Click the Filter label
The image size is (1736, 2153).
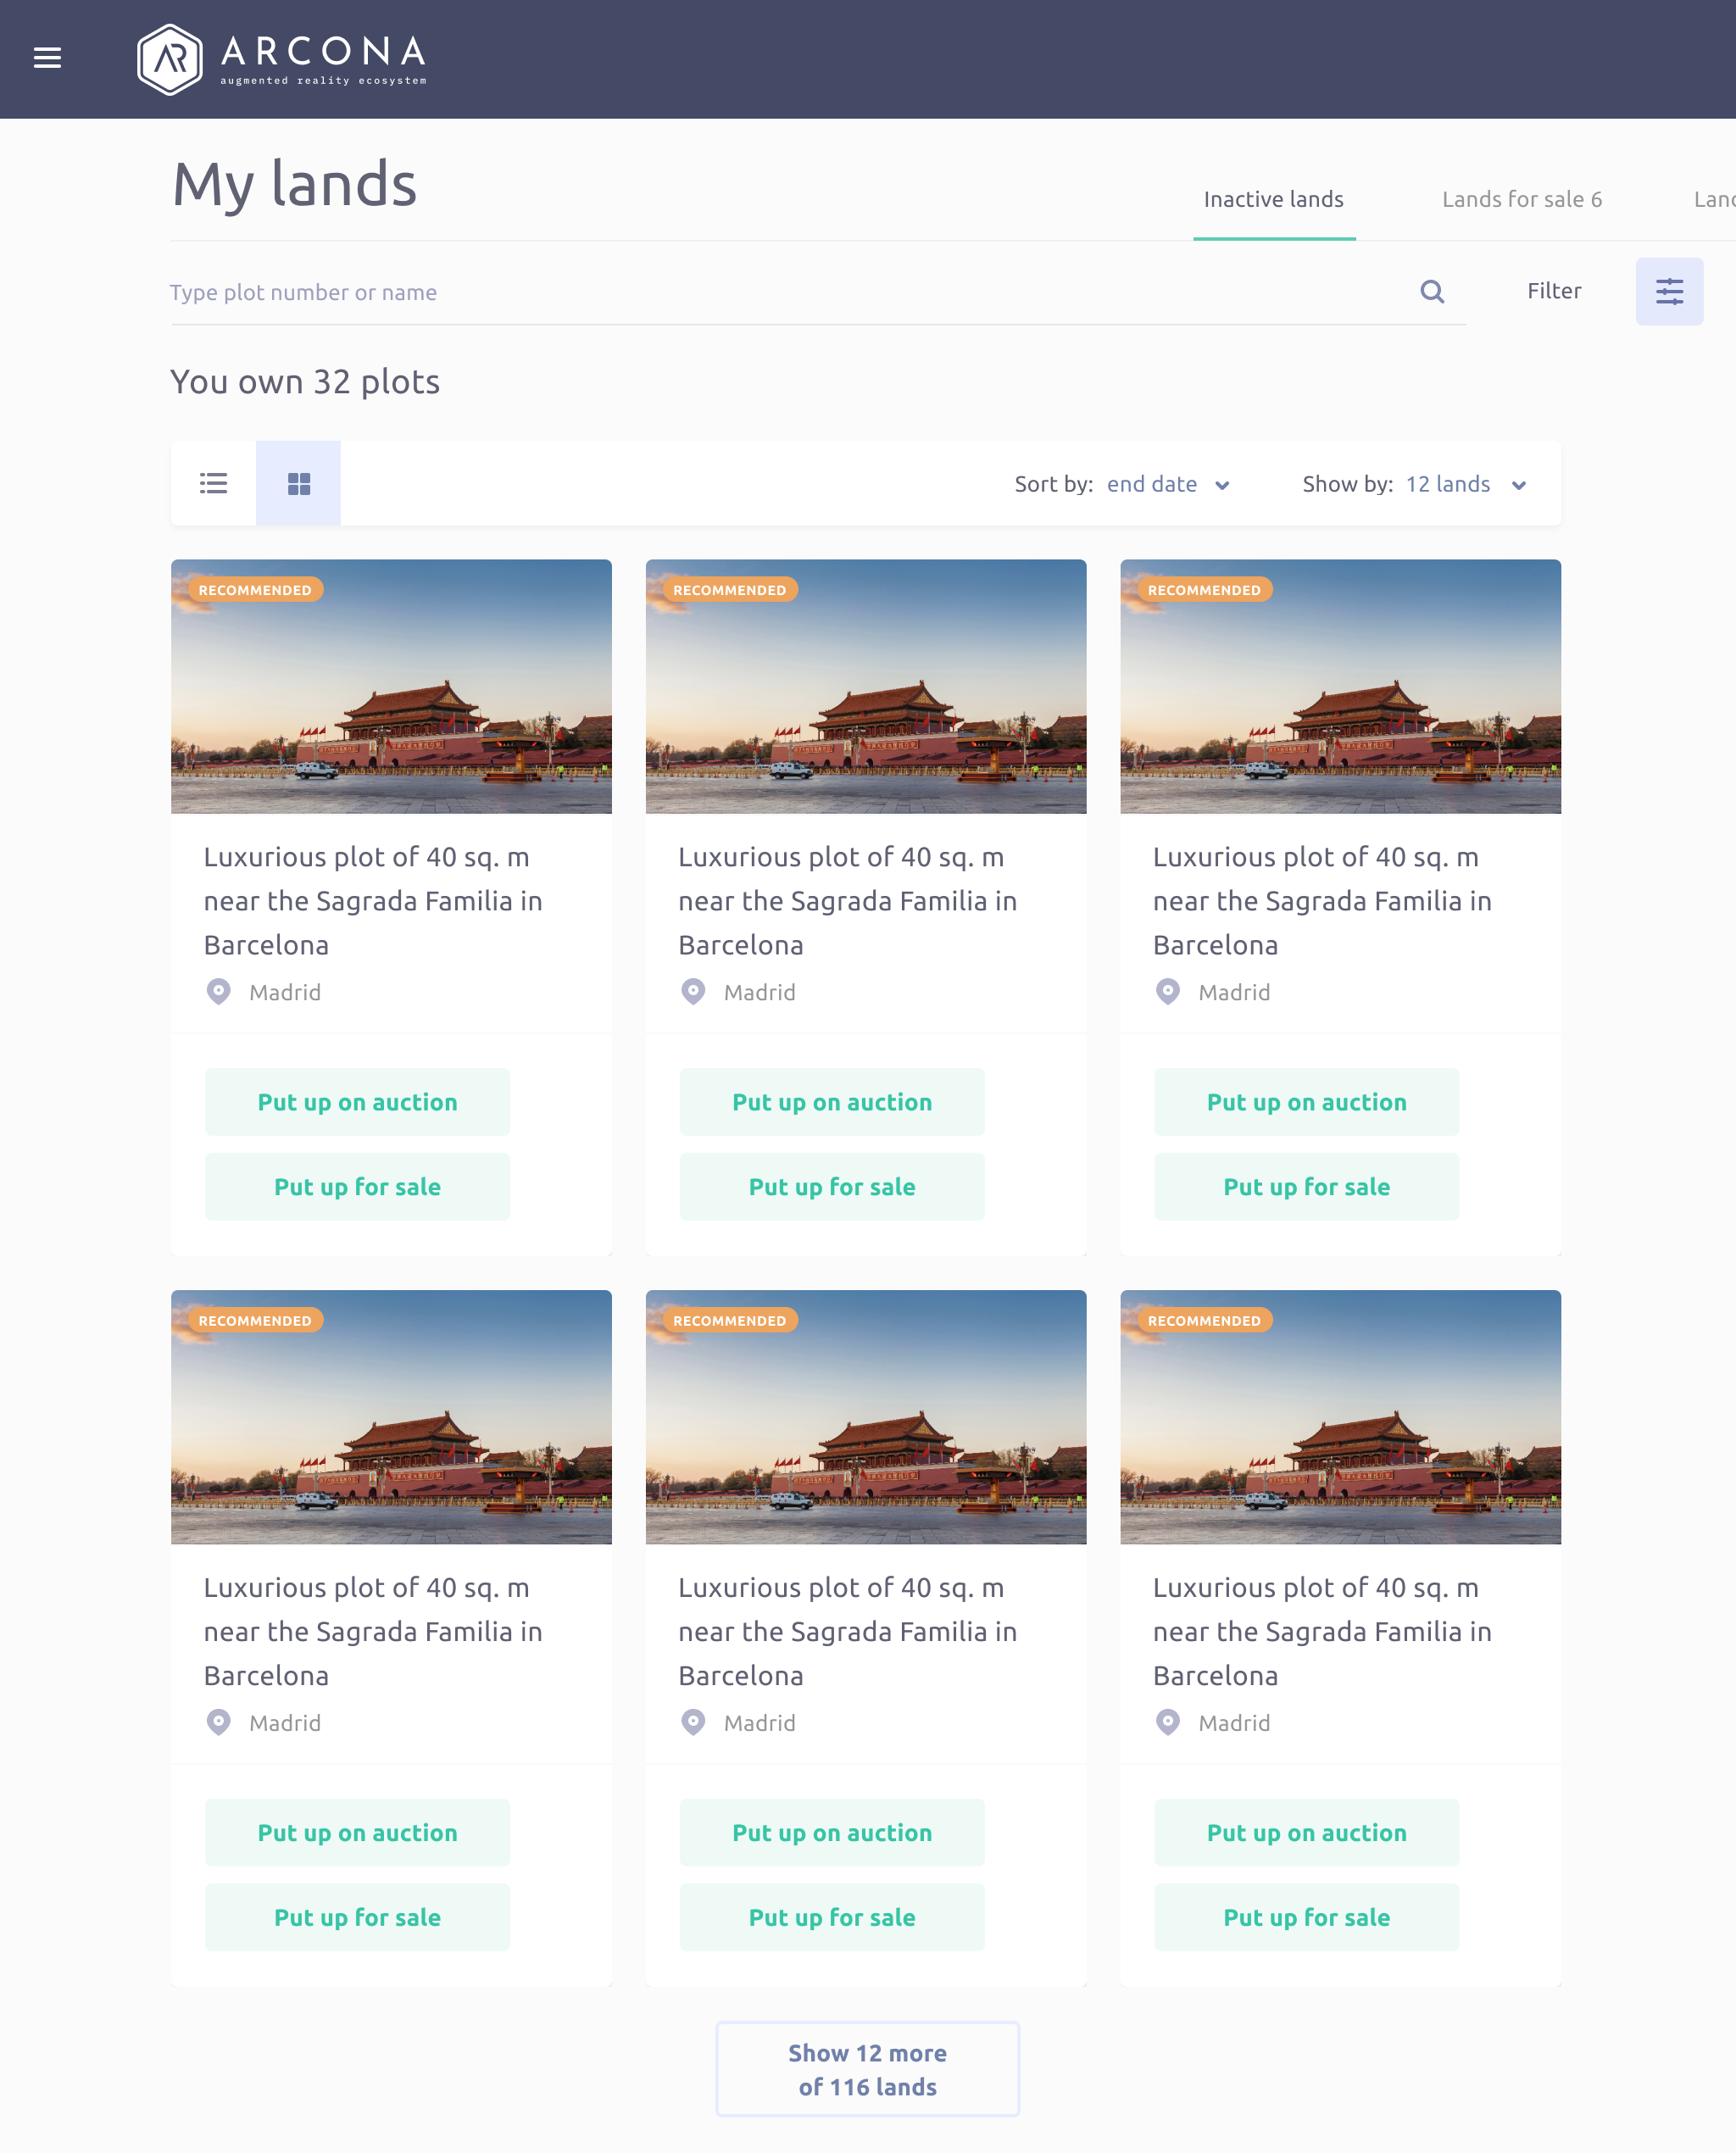1553,291
